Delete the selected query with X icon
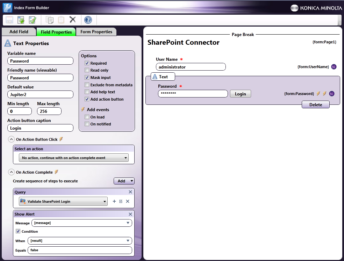 click(x=128, y=201)
